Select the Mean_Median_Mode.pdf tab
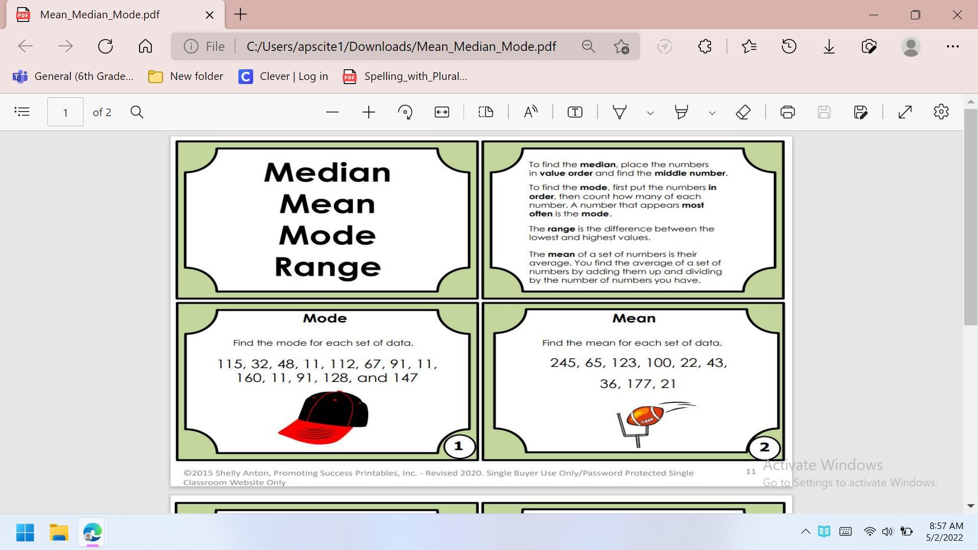Screen dimensions: 978x550 point(100,14)
